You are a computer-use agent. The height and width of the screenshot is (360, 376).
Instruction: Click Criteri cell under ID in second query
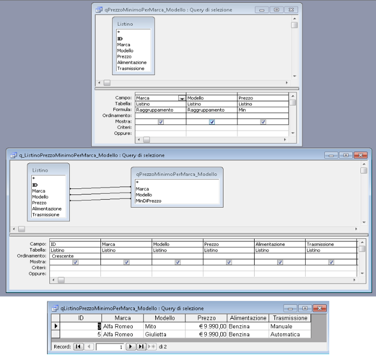click(75, 268)
